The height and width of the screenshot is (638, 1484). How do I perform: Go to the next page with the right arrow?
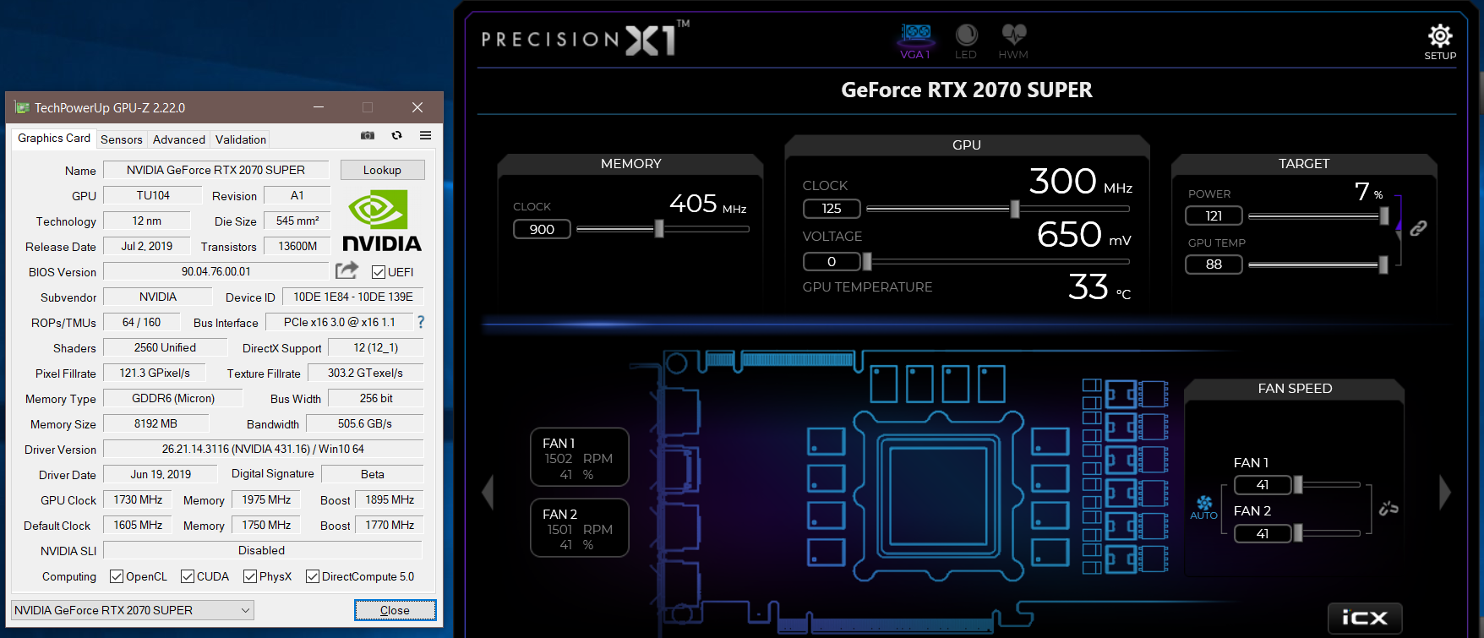[1445, 493]
